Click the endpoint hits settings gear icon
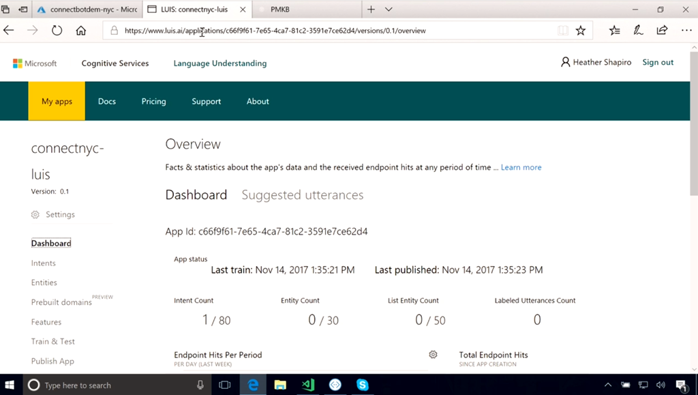Viewport: 698px width, 395px height. (433, 355)
